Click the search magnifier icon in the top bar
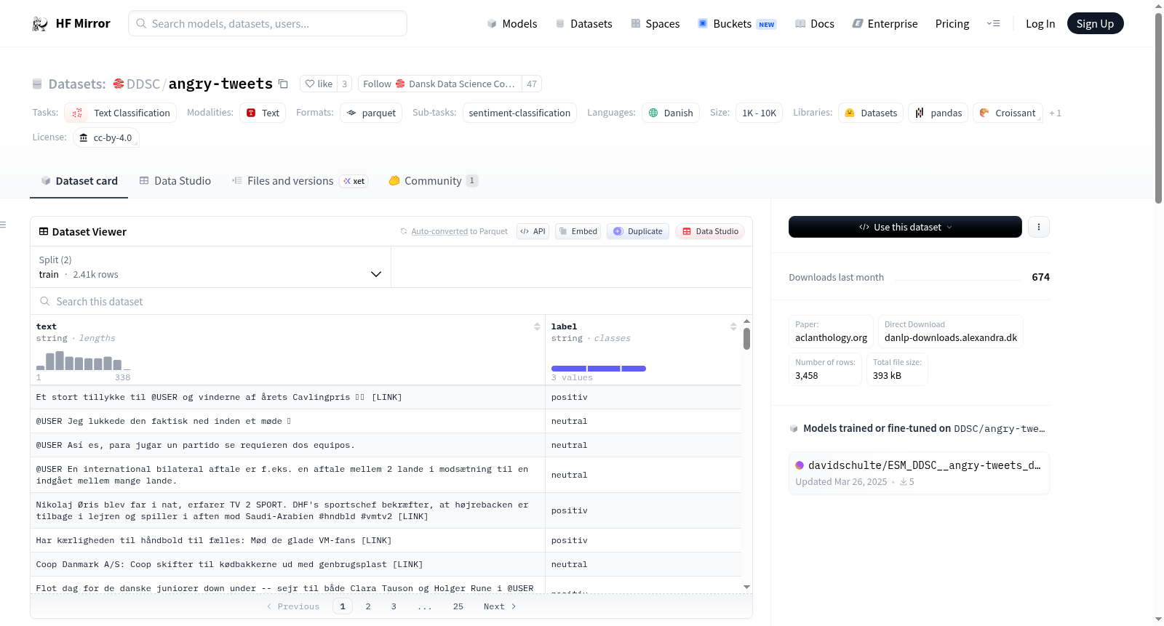Image resolution: width=1164 pixels, height=626 pixels. (141, 24)
